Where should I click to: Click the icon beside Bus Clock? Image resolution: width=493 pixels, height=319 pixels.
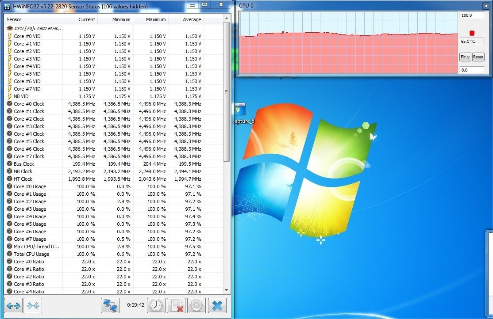9,163
